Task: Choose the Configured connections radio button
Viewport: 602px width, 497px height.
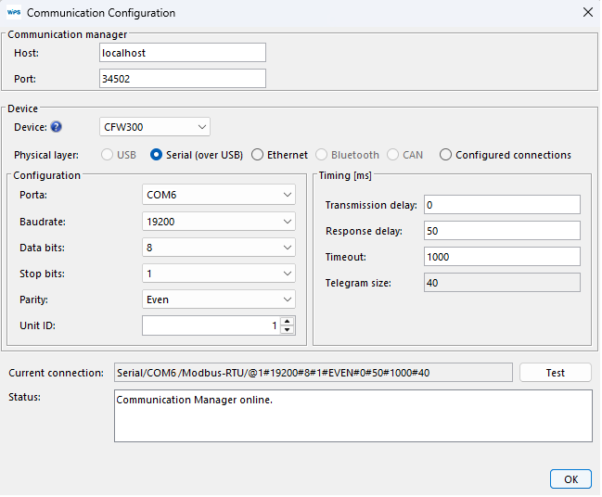Action: (x=446, y=155)
